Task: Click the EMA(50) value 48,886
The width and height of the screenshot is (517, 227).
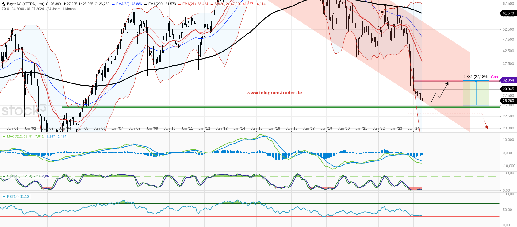Action: 137,4
